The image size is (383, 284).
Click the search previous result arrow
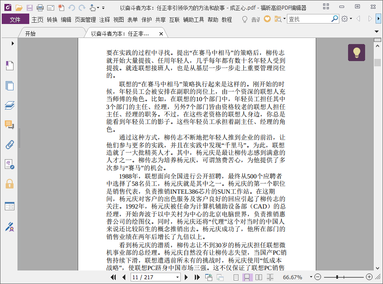359,19
